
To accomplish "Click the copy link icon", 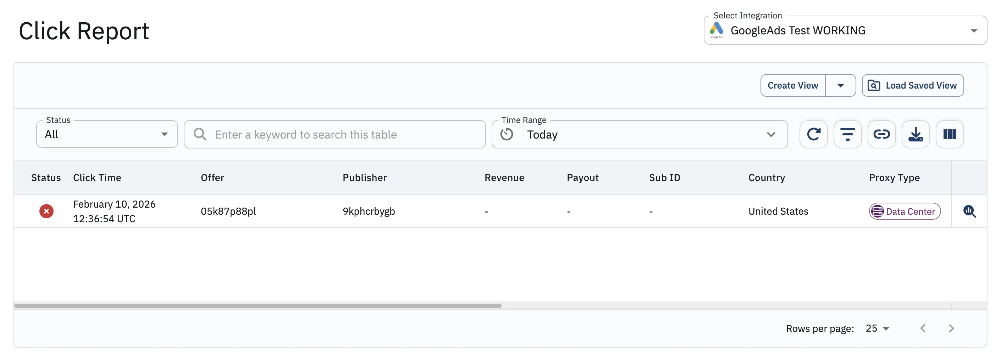I will point(881,134).
